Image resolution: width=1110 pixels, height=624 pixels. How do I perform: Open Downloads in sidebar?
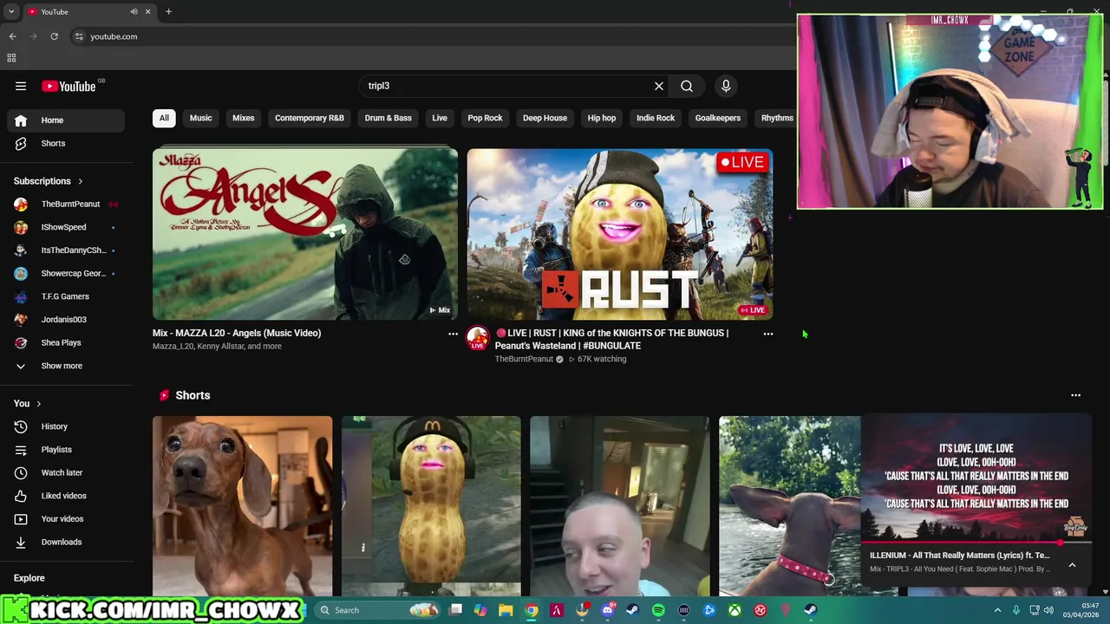coord(66,542)
